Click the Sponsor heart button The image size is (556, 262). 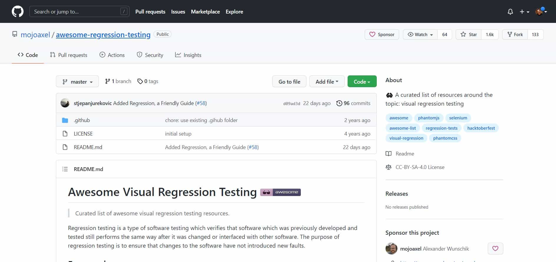(382, 35)
